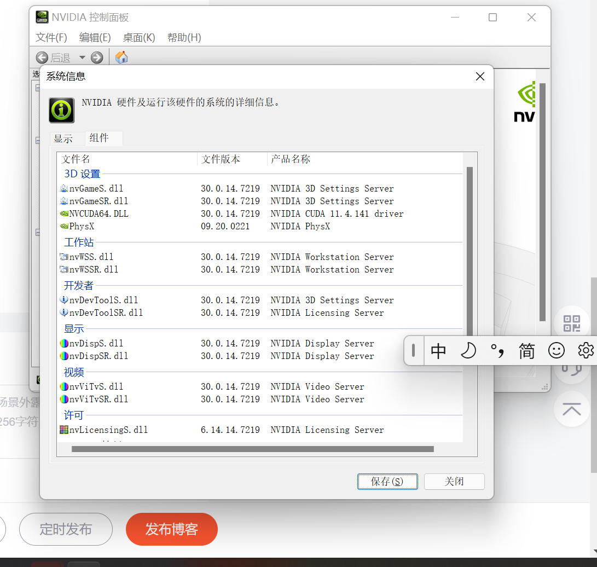597x567 pixels.
Task: Click the back-to-top arrow button on webpage
Action: click(x=571, y=409)
